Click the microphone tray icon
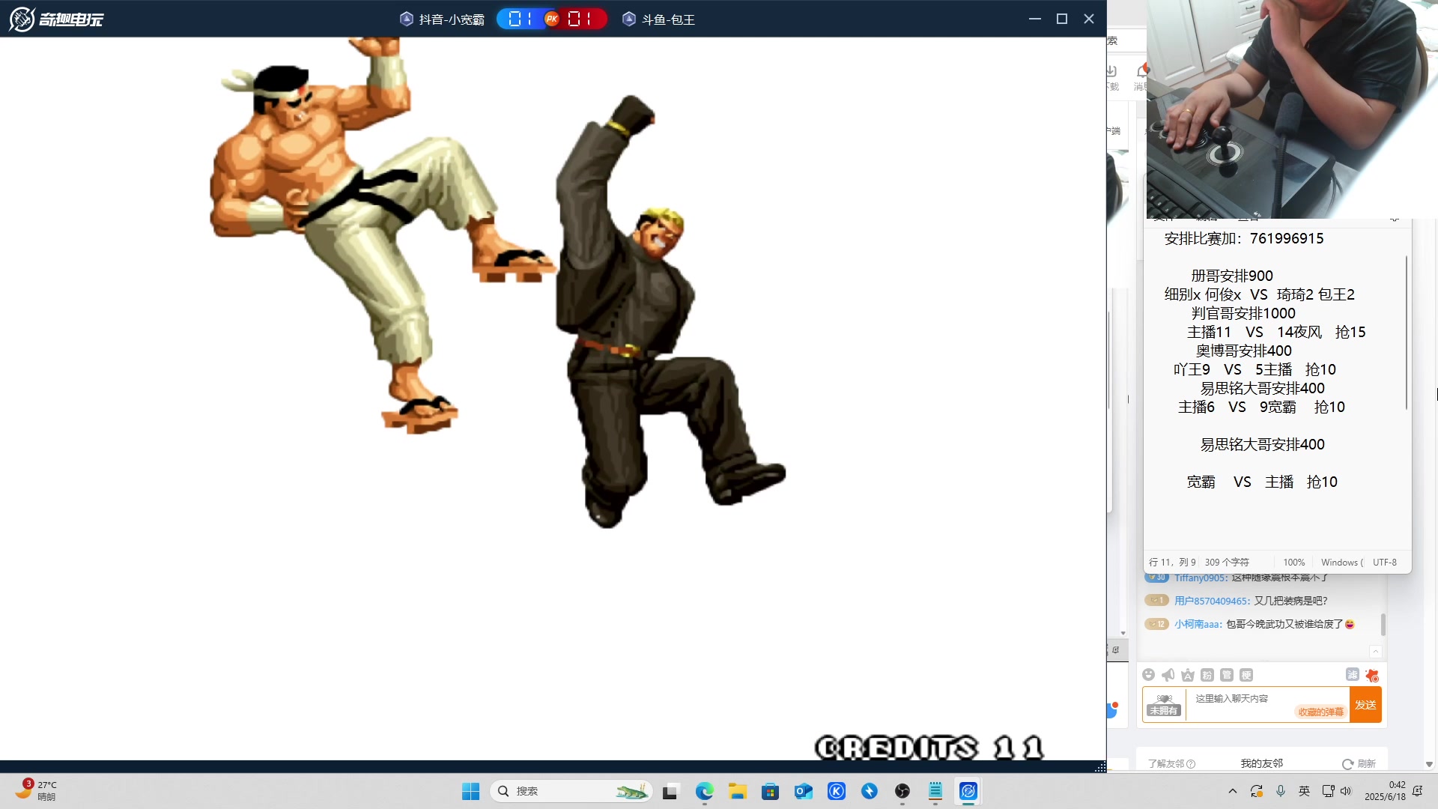Viewport: 1438px width, 809px height. 1281,791
